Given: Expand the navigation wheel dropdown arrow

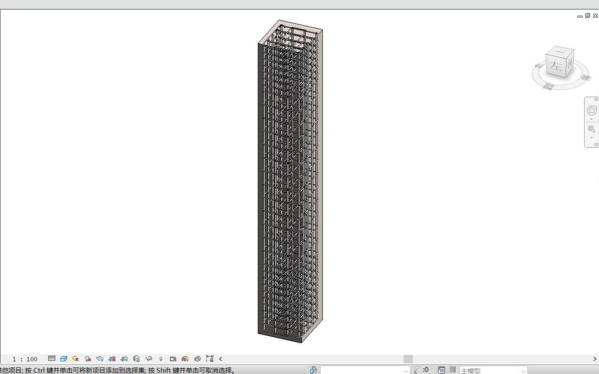Looking at the screenshot, I should (x=592, y=119).
